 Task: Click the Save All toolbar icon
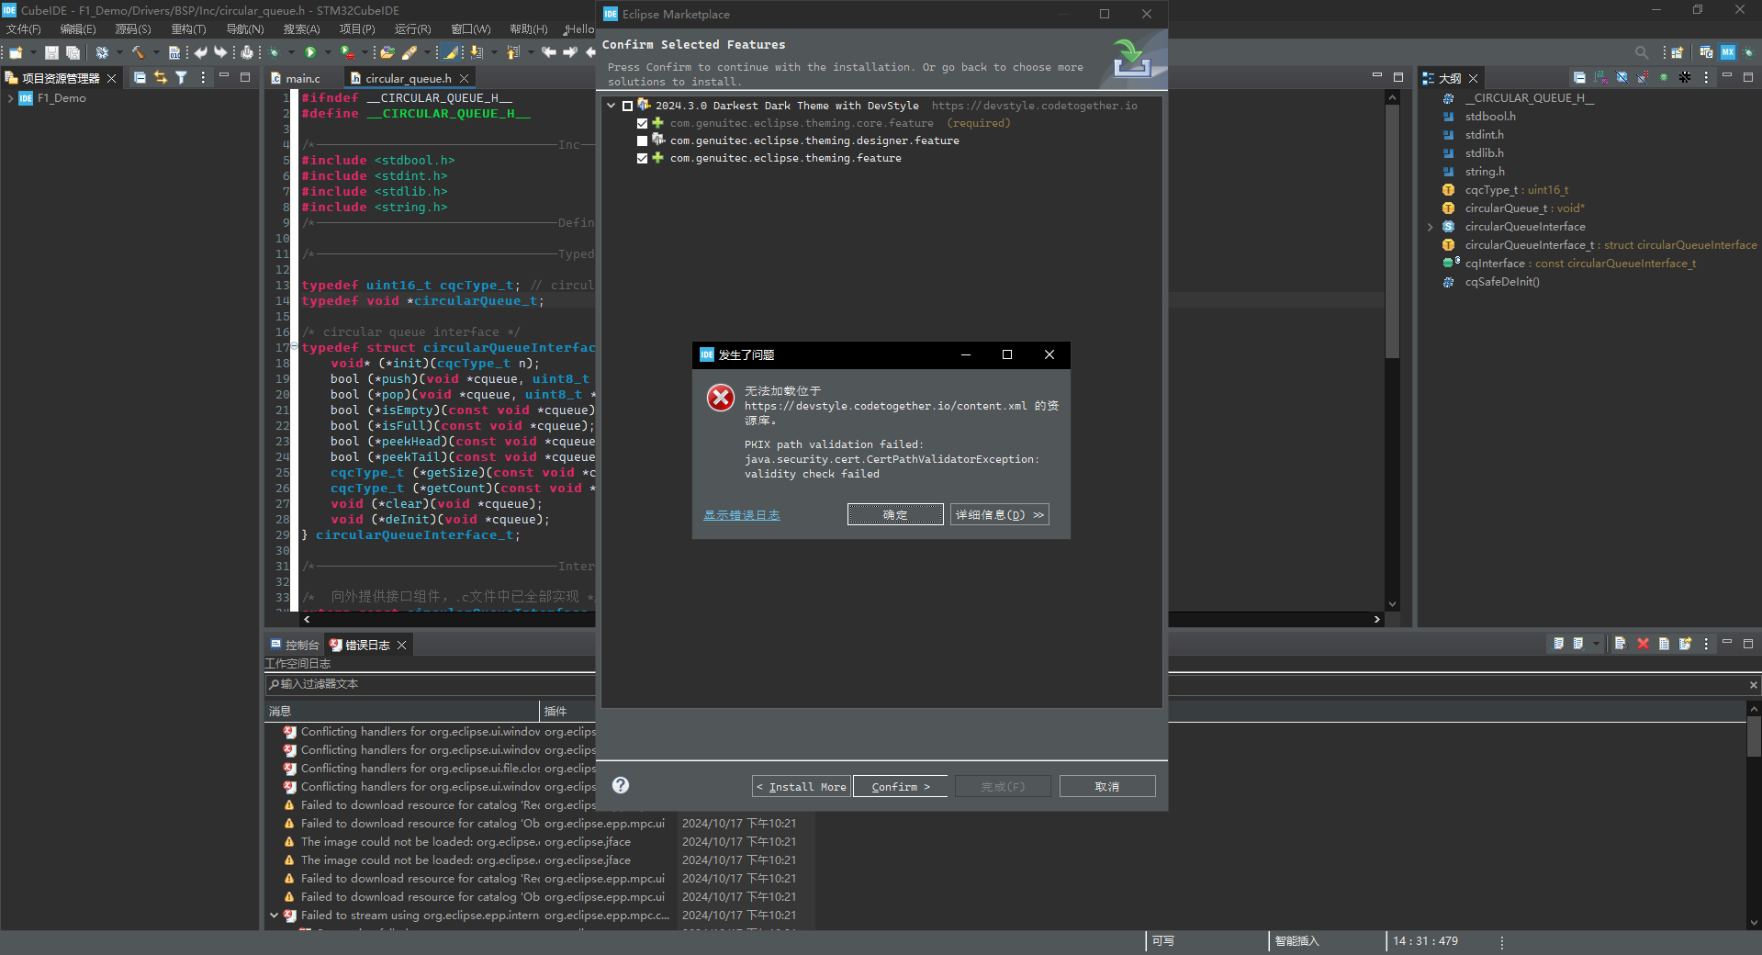(x=73, y=52)
